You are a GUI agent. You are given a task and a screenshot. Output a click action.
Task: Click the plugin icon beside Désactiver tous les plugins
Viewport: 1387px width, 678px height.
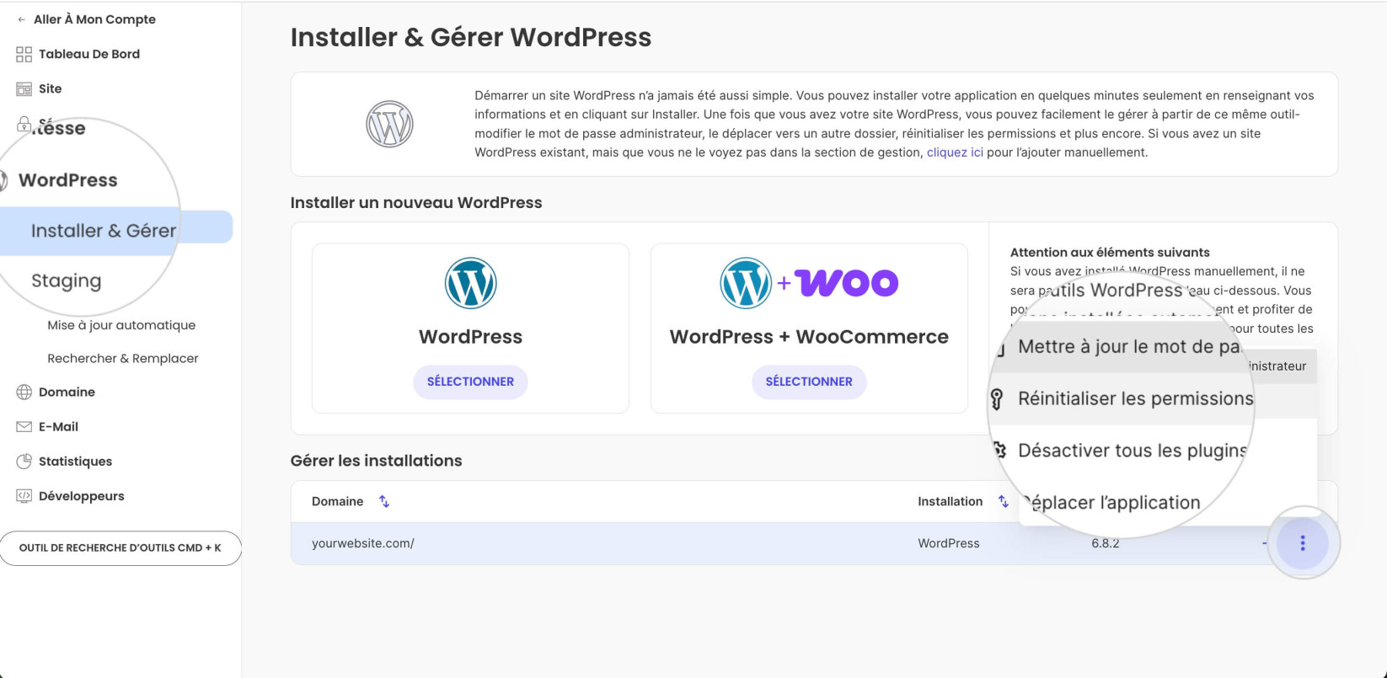point(1000,451)
